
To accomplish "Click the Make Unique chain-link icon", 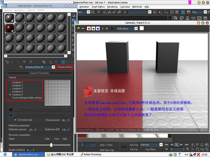I will click(x=31, y=61).
